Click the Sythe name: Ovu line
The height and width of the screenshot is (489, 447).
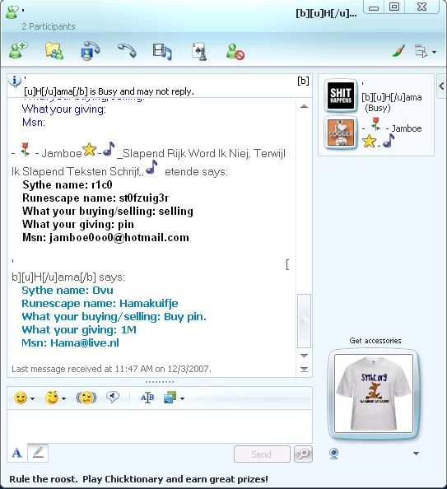coord(68,291)
